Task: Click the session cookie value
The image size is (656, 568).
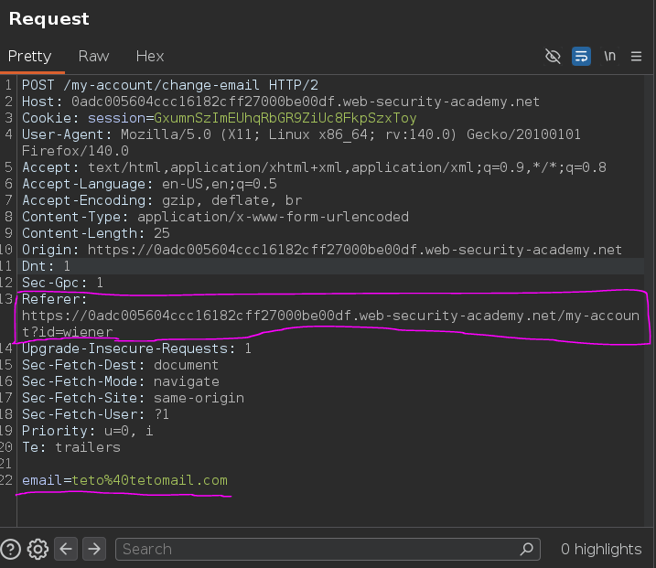Action: pyautogui.click(x=285, y=118)
